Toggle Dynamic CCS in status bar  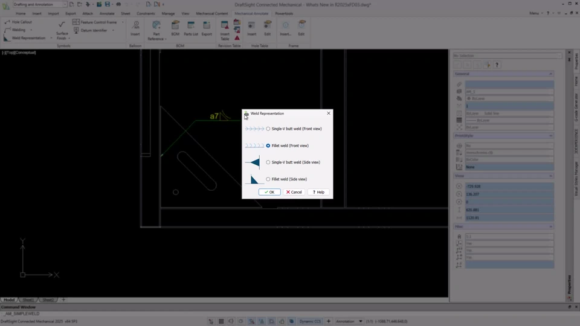click(x=310, y=321)
